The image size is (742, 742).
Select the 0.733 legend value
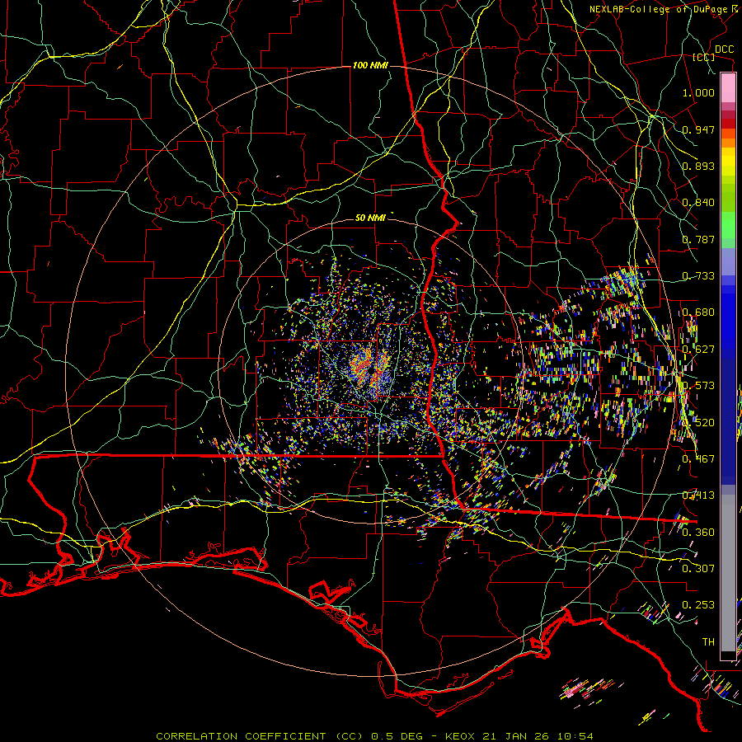click(x=698, y=276)
